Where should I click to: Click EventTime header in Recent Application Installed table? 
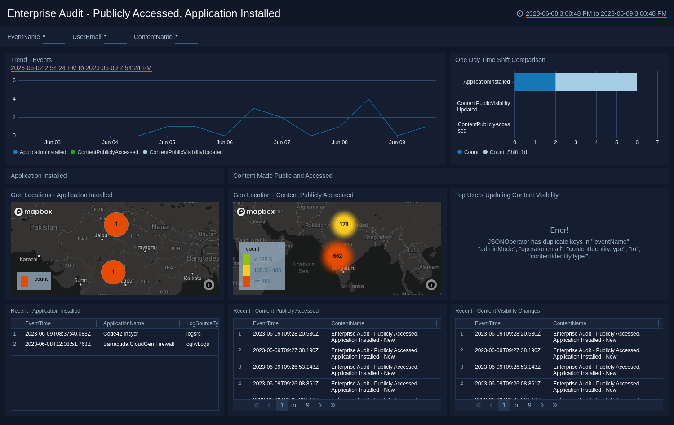[x=38, y=323]
